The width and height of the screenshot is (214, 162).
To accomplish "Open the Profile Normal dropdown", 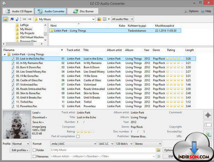I will pyautogui.click(x=21, y=144).
